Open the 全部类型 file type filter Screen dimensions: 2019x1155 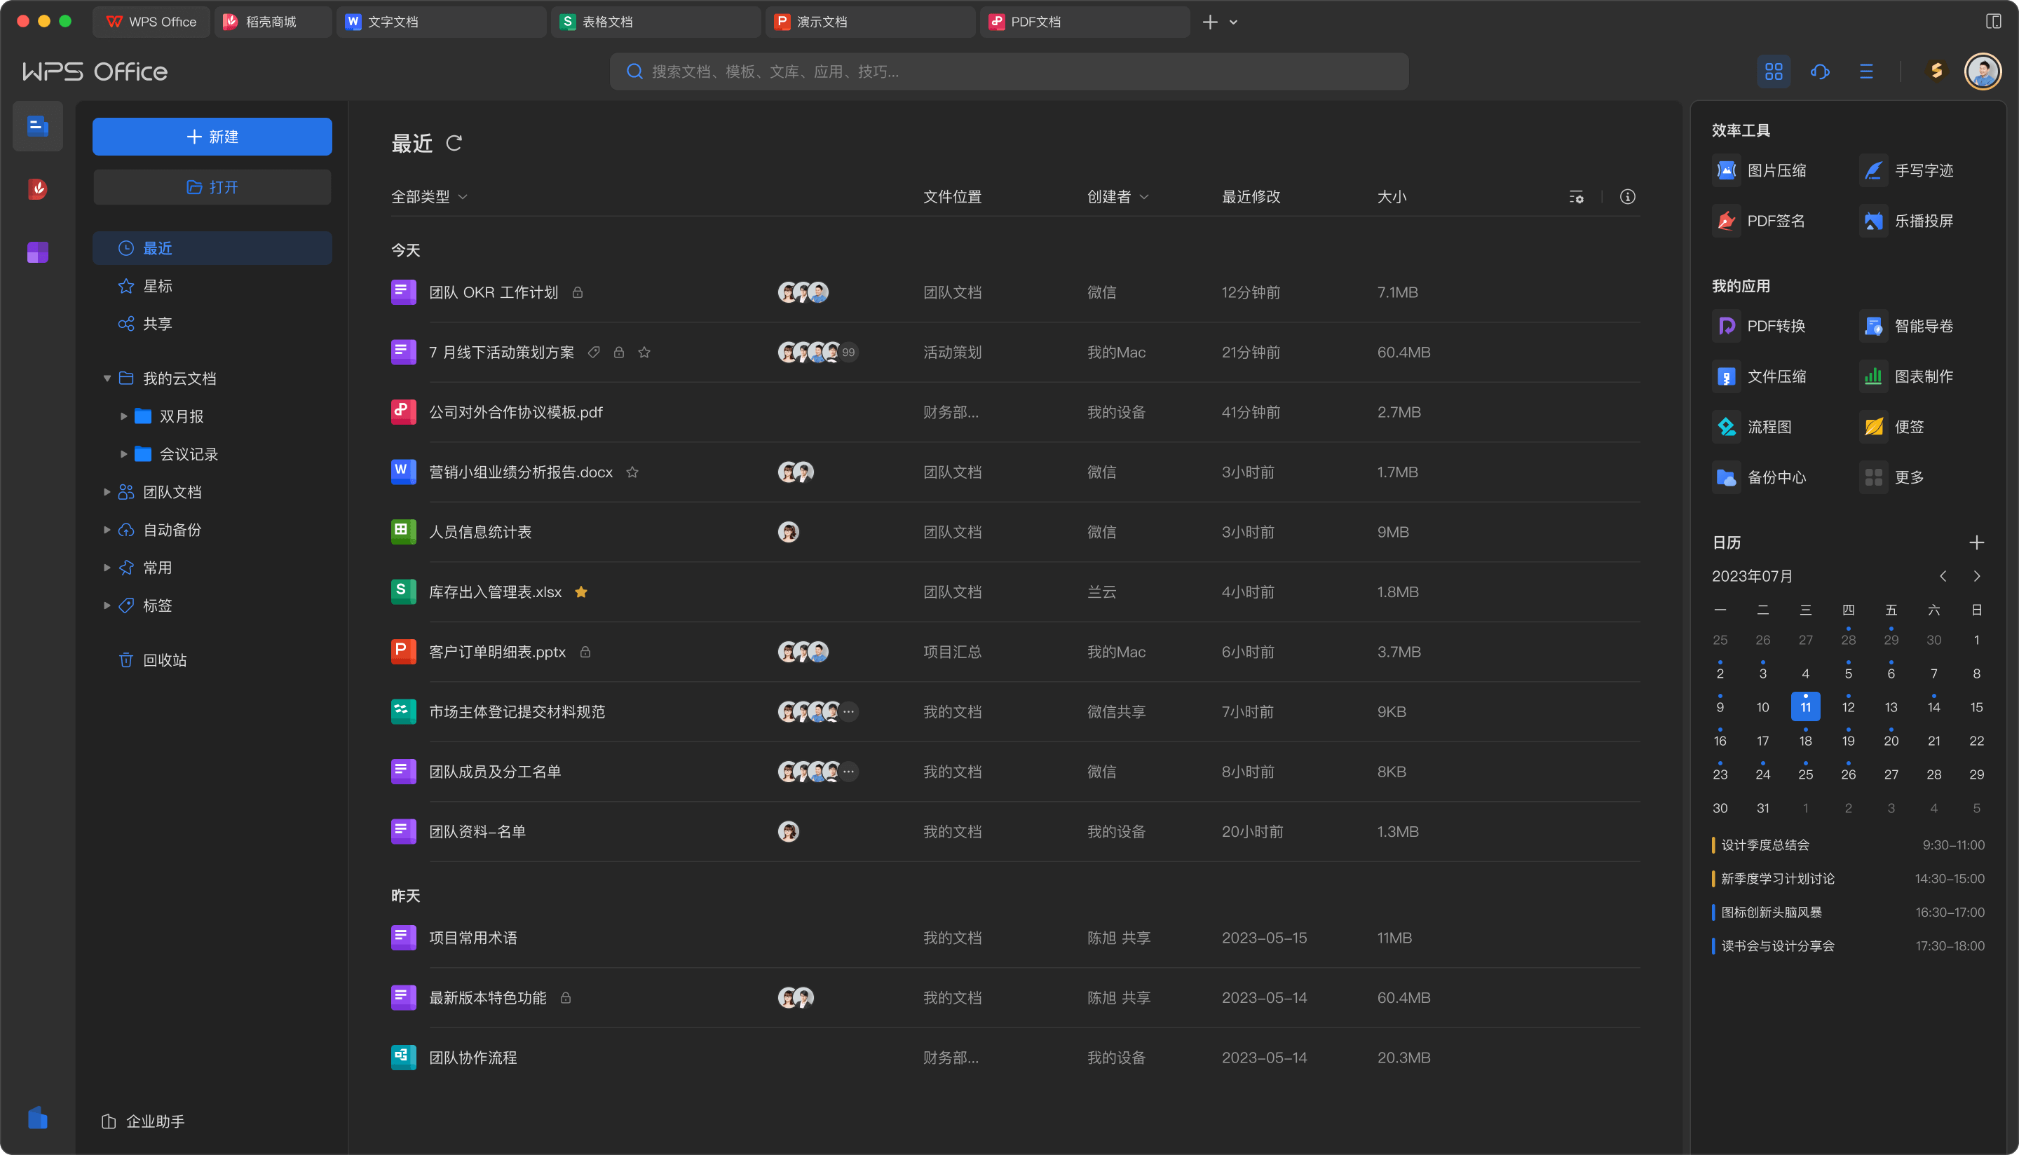point(428,196)
